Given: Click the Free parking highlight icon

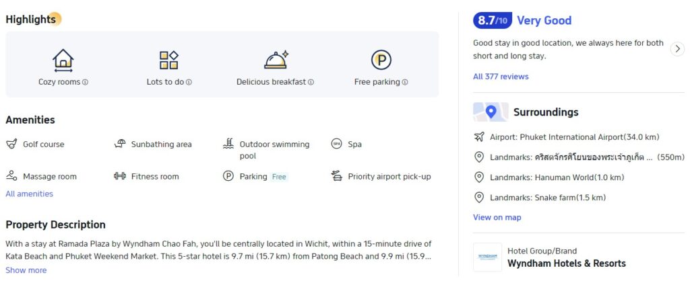Looking at the screenshot, I should (381, 60).
